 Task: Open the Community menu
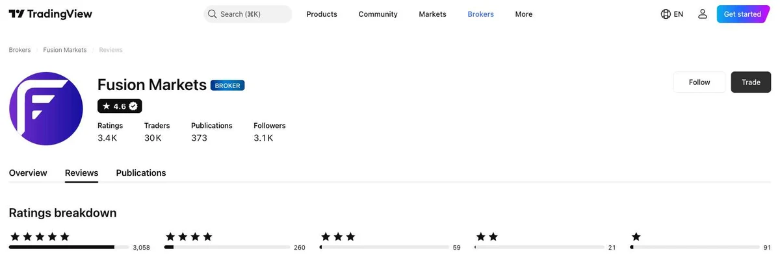[378, 14]
